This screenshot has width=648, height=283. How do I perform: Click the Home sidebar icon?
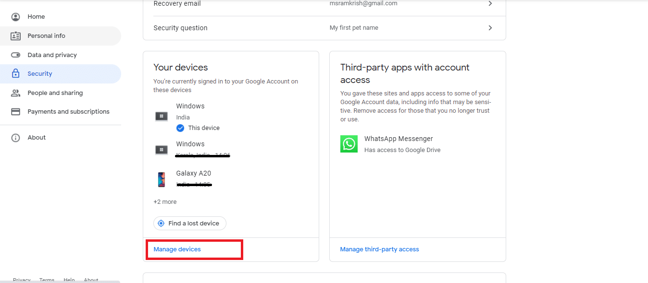coord(16,17)
